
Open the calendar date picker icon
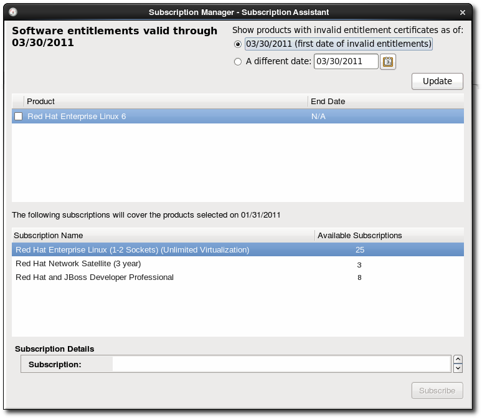click(x=387, y=62)
